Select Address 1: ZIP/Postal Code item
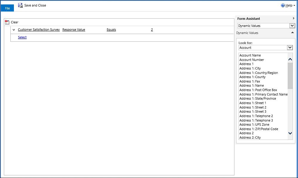This screenshot has height=178, width=298. click(x=259, y=129)
